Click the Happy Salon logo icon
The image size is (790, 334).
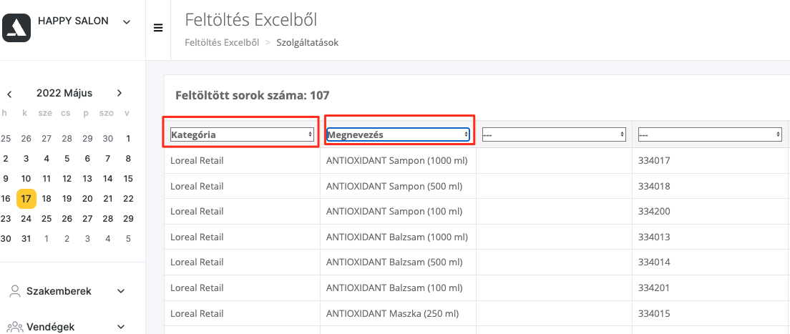pos(16,27)
